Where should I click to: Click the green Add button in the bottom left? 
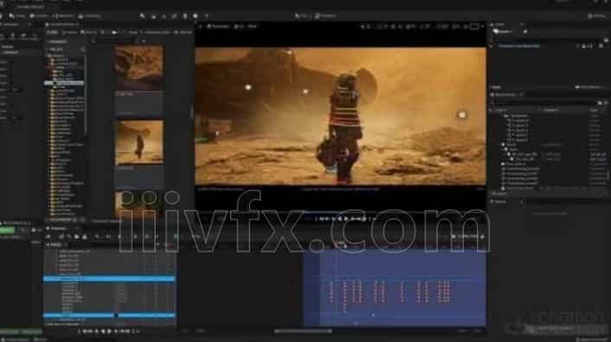[8, 230]
